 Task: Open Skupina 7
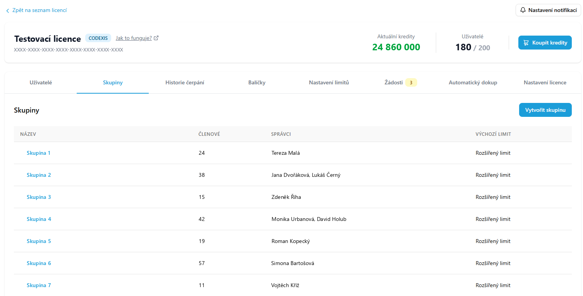point(39,285)
